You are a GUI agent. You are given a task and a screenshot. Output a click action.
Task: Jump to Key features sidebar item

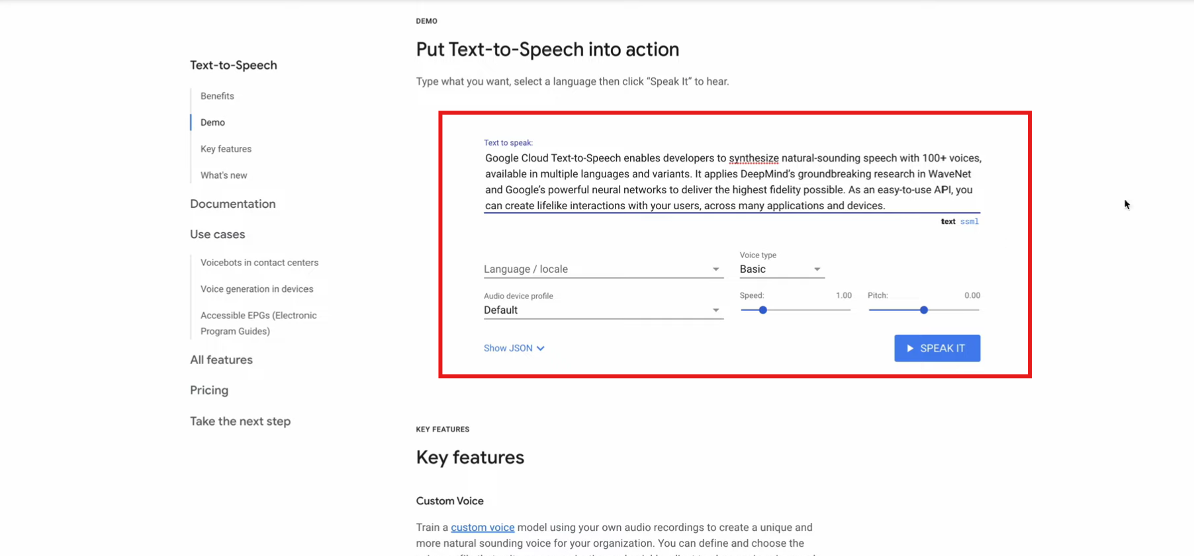(226, 149)
